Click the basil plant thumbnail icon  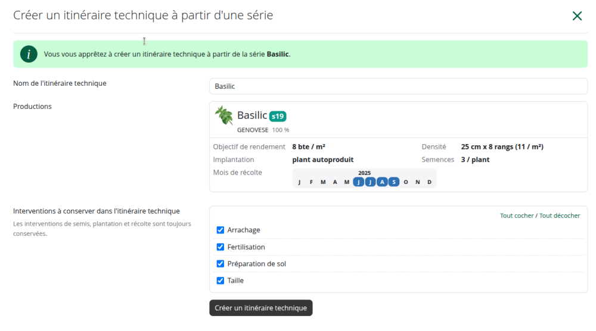[x=224, y=115]
